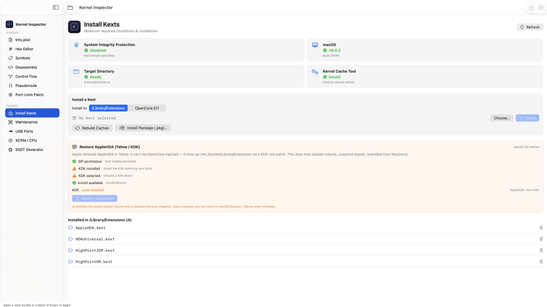The image size is (547, 307).
Task: Click 'Installed in /Library/Extensions (4)' heading
Action: pyautogui.click(x=100, y=220)
